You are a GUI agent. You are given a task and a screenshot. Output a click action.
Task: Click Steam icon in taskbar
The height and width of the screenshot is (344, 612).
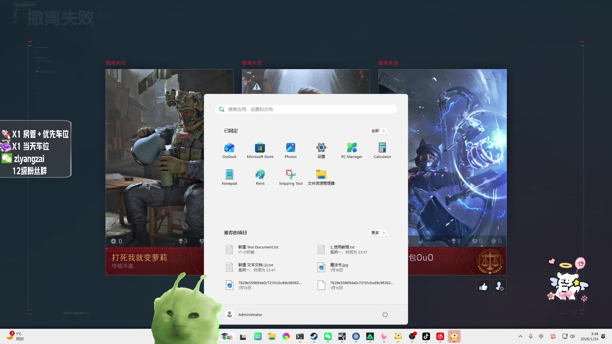(x=314, y=336)
